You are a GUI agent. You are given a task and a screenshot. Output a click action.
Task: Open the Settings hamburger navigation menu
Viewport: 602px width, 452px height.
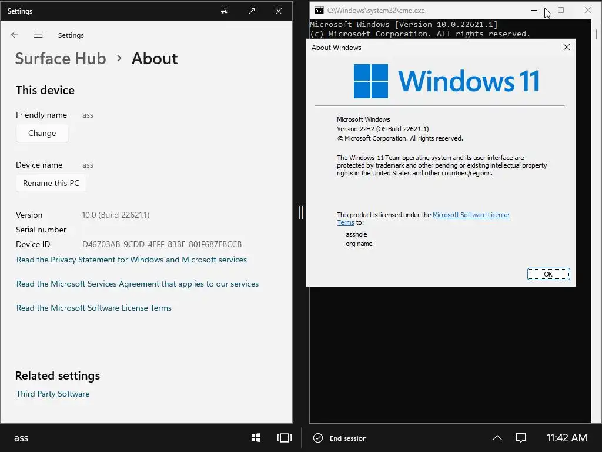click(38, 35)
